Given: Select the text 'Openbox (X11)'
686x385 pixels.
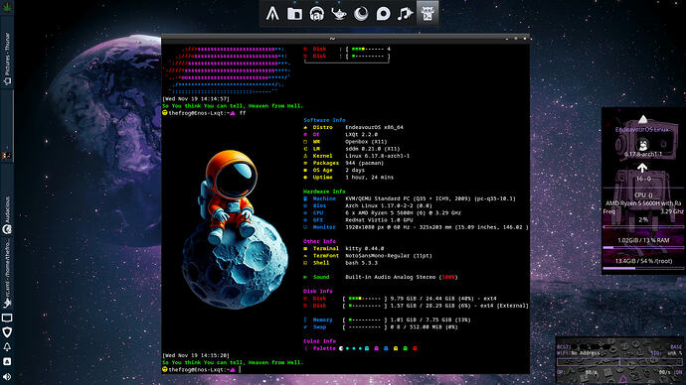Looking at the screenshot, I should (366, 142).
